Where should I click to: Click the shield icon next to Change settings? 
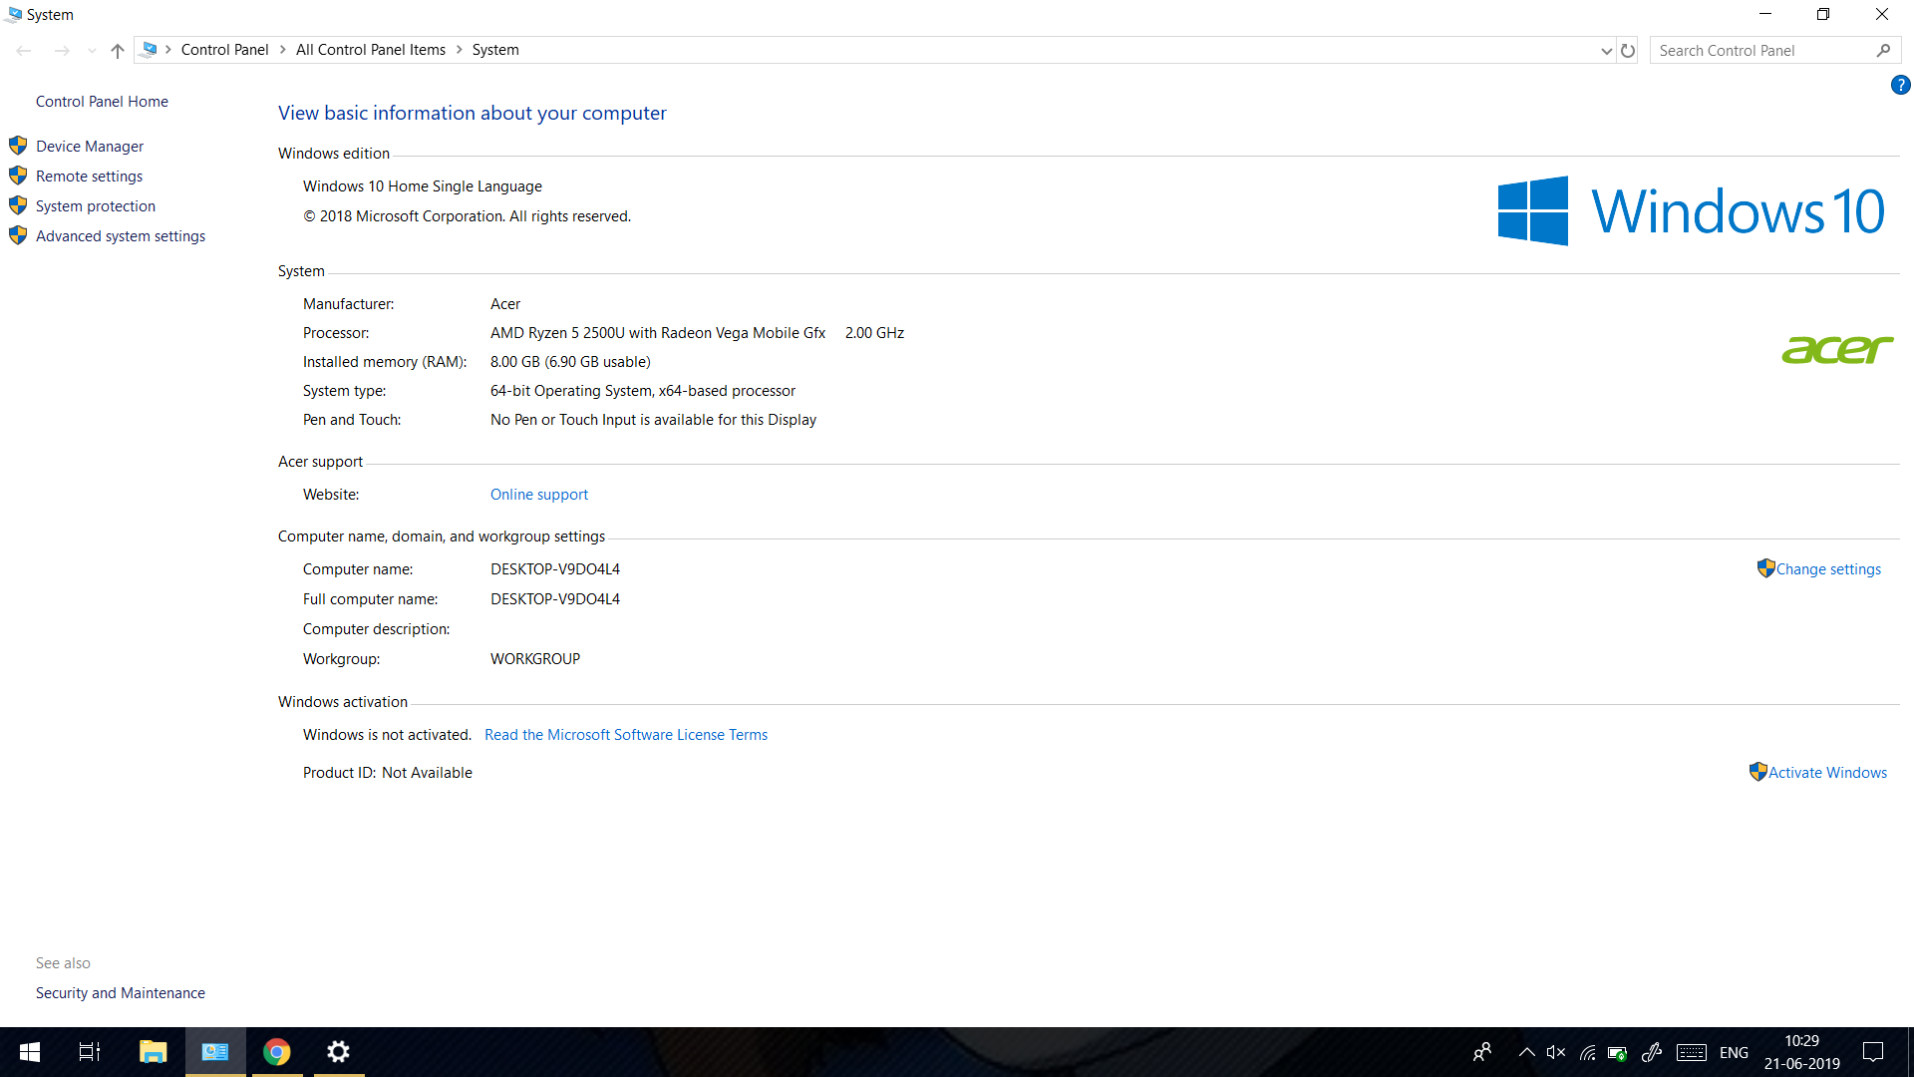click(1765, 568)
